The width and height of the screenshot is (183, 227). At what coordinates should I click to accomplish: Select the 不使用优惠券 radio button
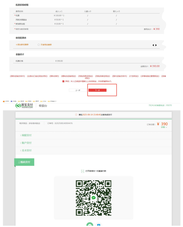click(39, 45)
